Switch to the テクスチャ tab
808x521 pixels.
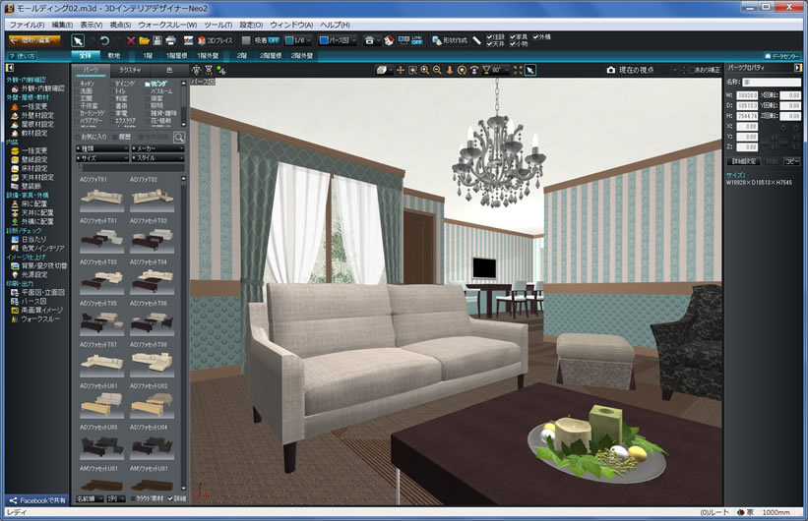129,71
